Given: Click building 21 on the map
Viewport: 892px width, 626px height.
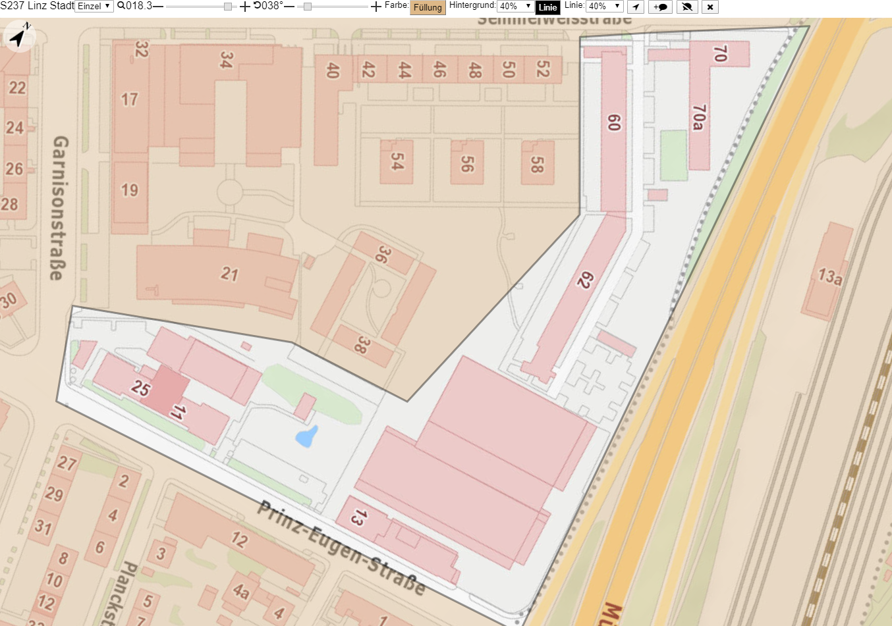Looking at the screenshot, I should pos(217,274).
